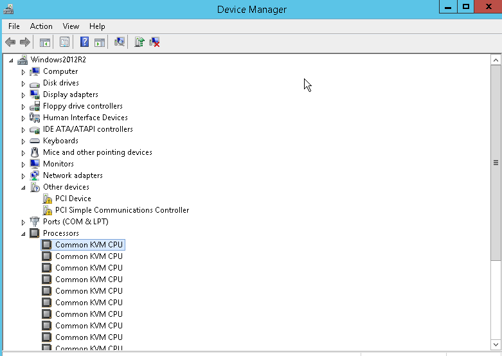Click the Floppy drive controllers icon
This screenshot has height=356, width=502.
click(x=35, y=106)
